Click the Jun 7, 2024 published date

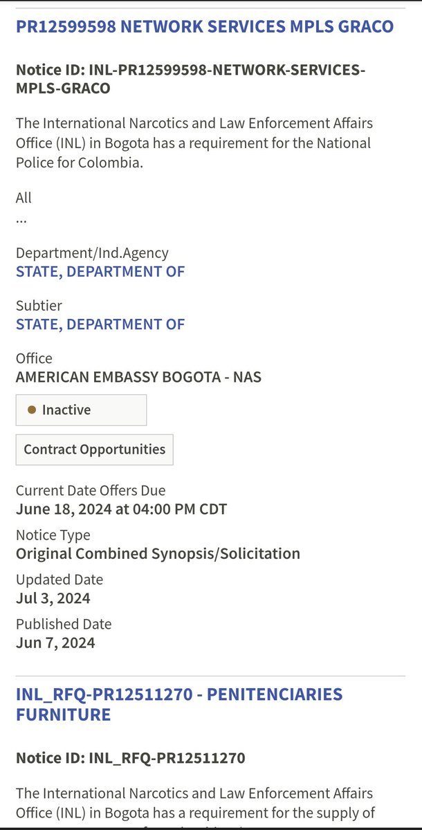pyautogui.click(x=55, y=643)
